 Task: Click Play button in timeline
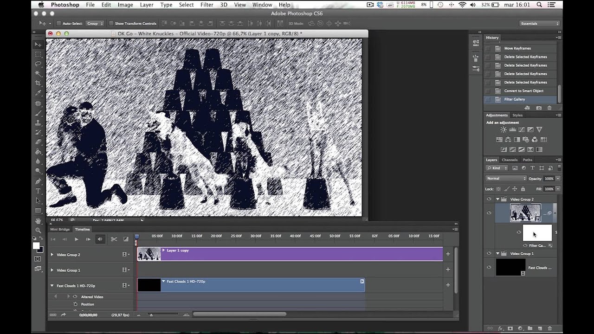pyautogui.click(x=77, y=239)
